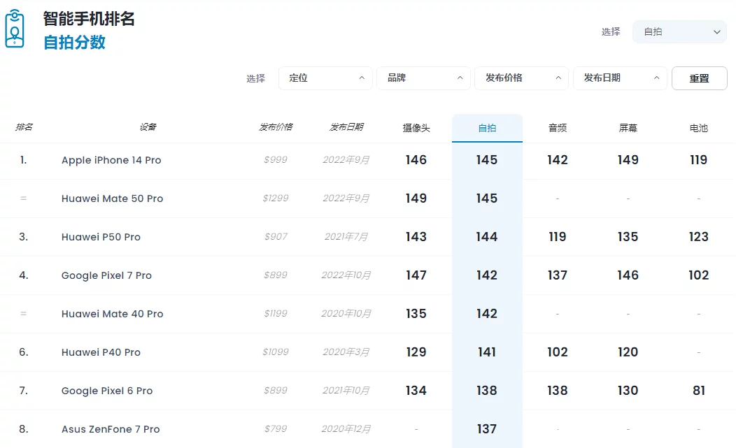
Task: Sort by the 排名 column header
Action: coord(24,127)
